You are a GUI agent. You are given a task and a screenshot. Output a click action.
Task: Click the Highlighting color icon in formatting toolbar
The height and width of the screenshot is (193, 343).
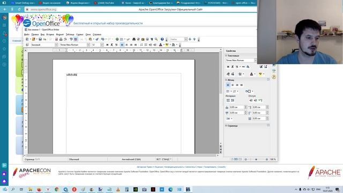pyautogui.click(x=167, y=44)
